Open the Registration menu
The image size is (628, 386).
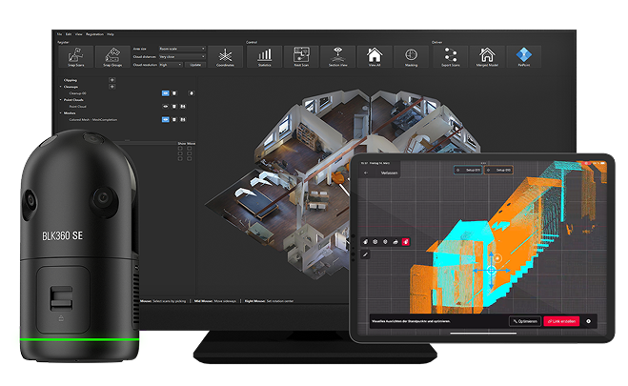(94, 34)
